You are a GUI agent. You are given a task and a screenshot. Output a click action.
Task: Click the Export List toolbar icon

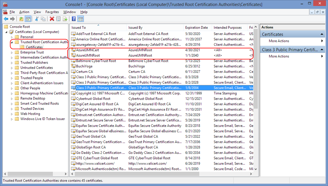[65, 19]
